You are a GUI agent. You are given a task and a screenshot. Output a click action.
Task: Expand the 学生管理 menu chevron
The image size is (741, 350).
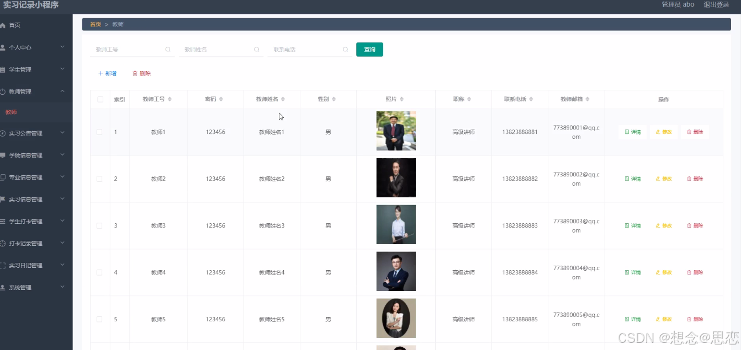(x=62, y=69)
